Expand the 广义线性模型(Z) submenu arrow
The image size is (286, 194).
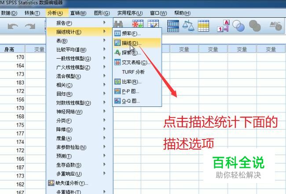104,67
